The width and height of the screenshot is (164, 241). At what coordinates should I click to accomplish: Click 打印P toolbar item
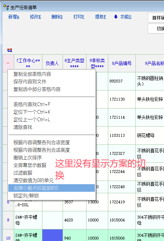[x=79, y=17]
